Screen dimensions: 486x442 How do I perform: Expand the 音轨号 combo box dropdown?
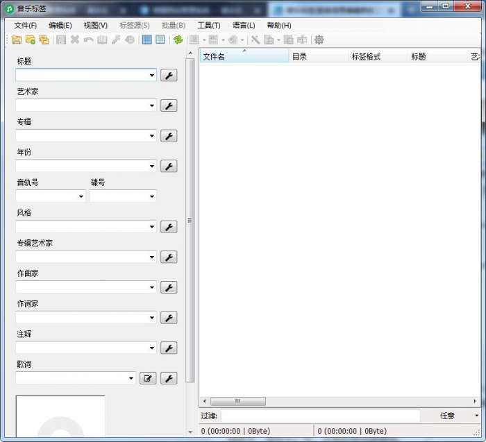81,196
